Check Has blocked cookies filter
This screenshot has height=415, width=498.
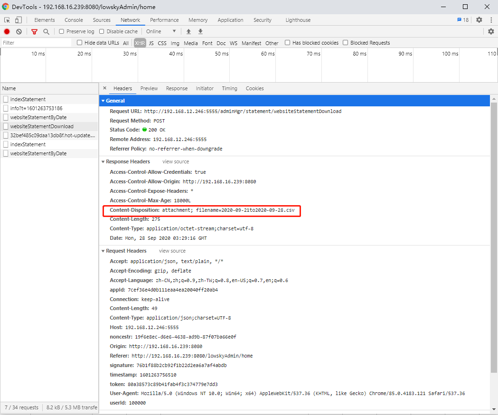[x=287, y=43]
